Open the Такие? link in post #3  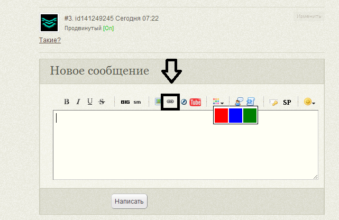coord(50,40)
